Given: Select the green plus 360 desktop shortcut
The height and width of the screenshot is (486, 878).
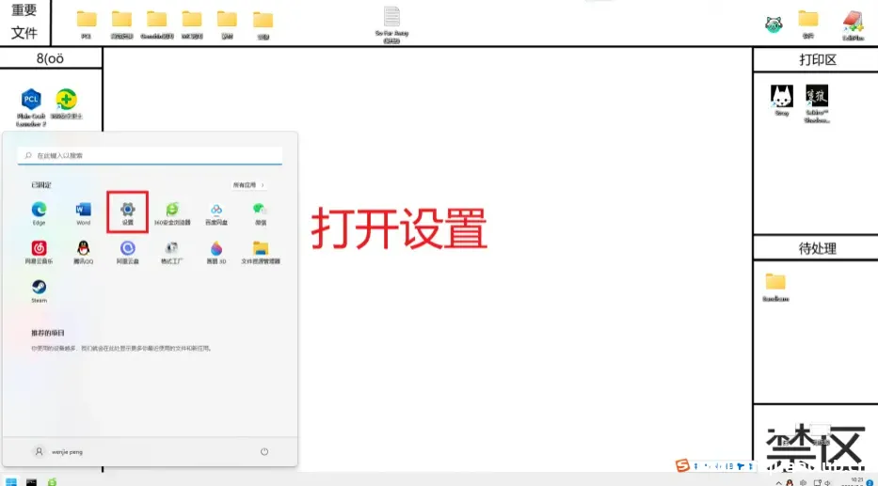Looking at the screenshot, I should pyautogui.click(x=66, y=103).
